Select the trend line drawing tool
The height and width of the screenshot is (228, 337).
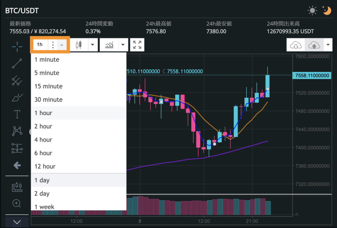tap(17, 63)
